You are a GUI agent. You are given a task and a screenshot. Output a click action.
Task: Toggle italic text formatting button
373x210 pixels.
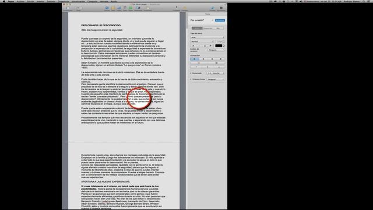click(x=199, y=45)
